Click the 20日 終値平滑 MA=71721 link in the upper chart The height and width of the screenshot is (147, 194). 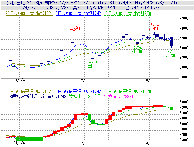tap(29, 13)
